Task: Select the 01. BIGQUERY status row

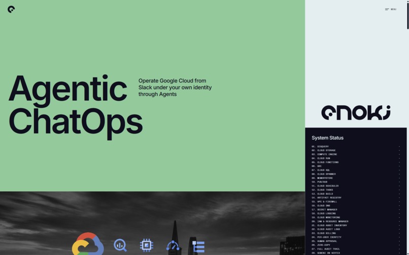Action: point(356,147)
